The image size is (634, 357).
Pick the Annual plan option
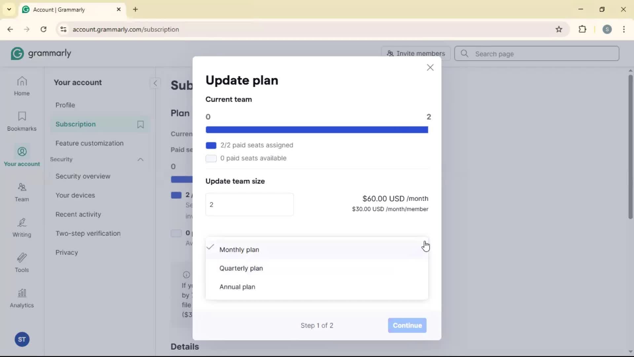click(237, 287)
